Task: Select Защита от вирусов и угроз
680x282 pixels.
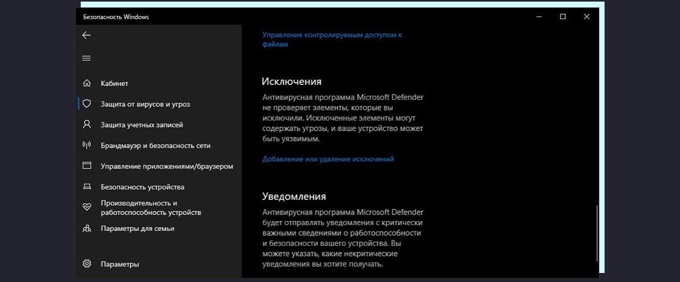Action: click(145, 104)
